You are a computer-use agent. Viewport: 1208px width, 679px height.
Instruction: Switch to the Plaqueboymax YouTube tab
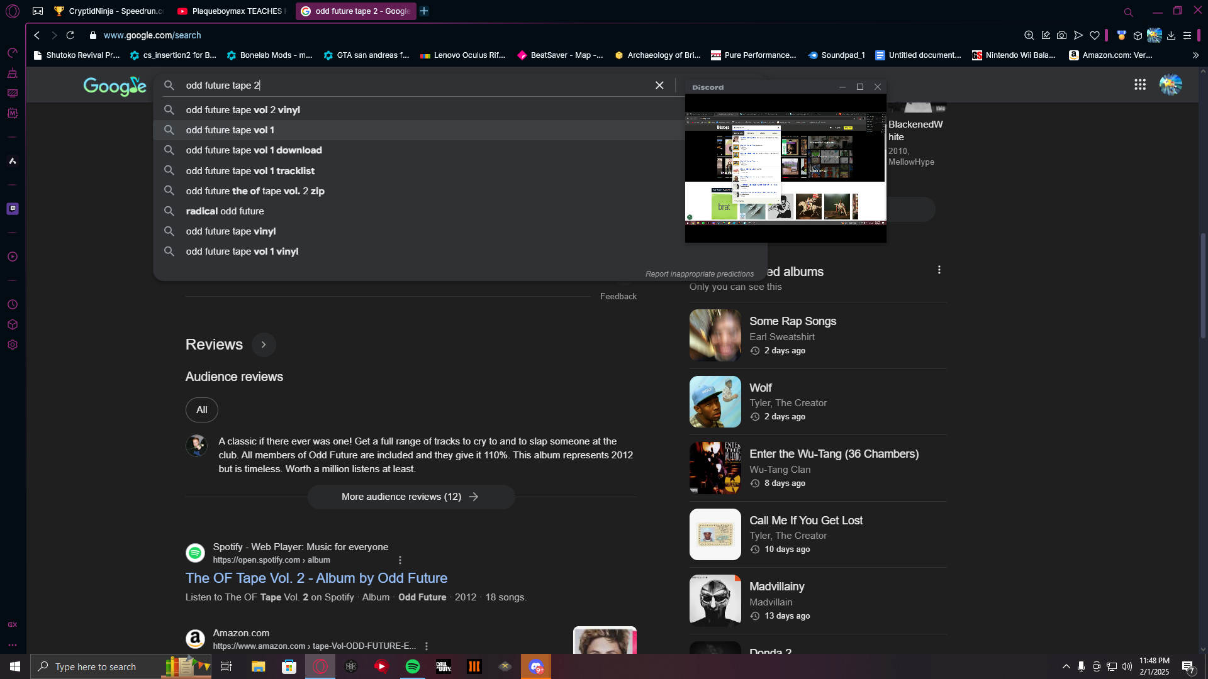(x=232, y=11)
